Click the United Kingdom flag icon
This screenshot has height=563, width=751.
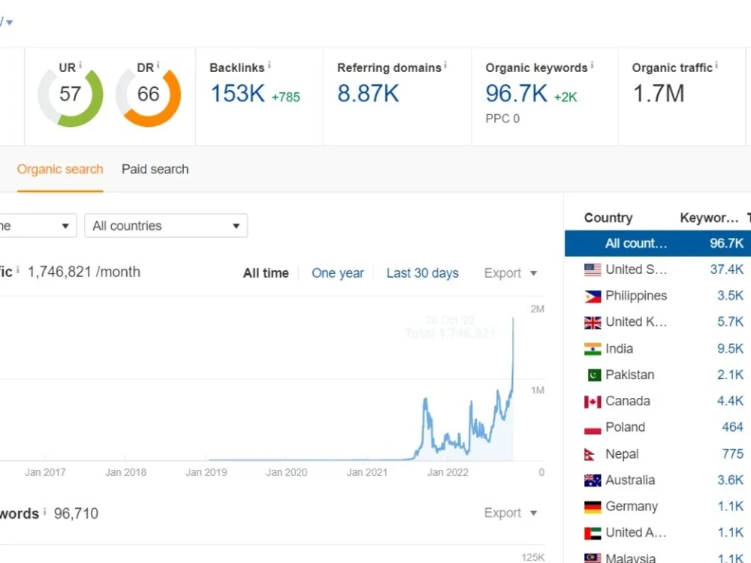[593, 323]
